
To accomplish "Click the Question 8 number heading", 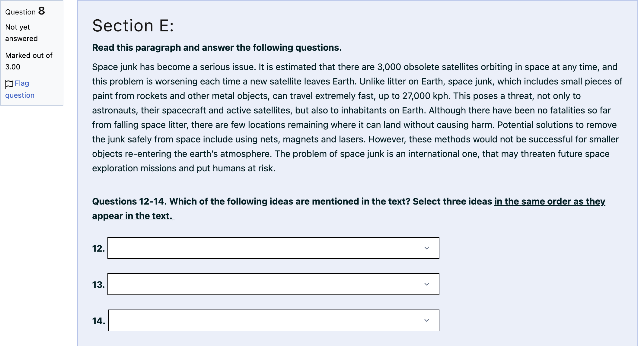I will [25, 11].
